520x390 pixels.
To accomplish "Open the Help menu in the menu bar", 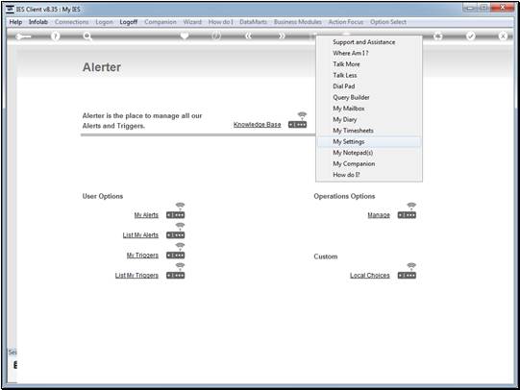I will coord(15,22).
